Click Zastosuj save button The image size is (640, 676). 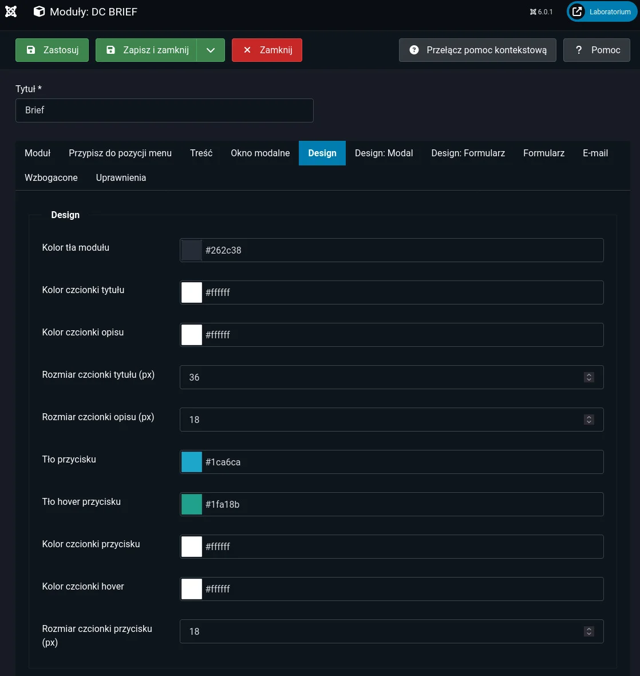(52, 50)
